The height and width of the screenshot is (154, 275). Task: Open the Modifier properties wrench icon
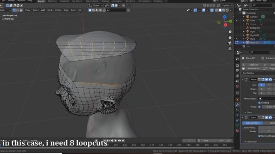pyautogui.click(x=237, y=105)
